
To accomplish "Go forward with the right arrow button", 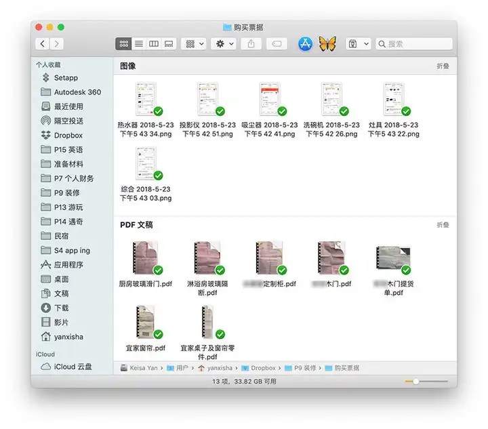I will 57,44.
